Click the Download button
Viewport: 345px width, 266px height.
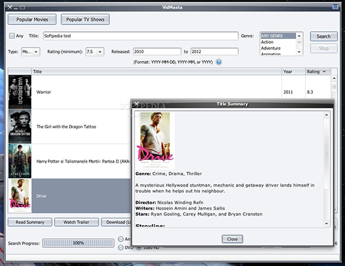tap(116, 222)
